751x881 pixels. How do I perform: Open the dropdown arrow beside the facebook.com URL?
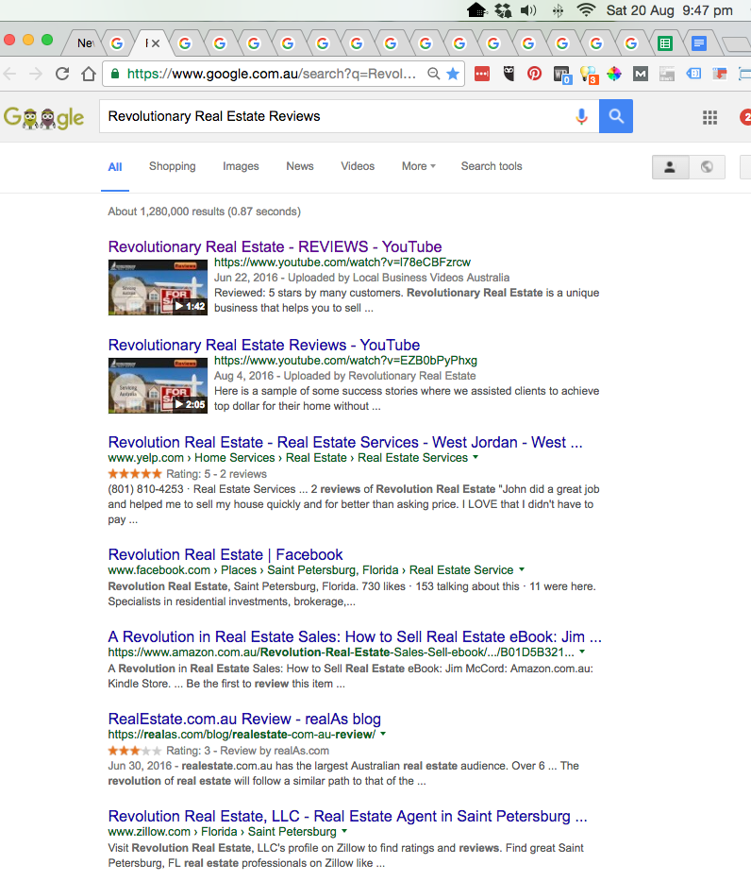click(x=522, y=569)
